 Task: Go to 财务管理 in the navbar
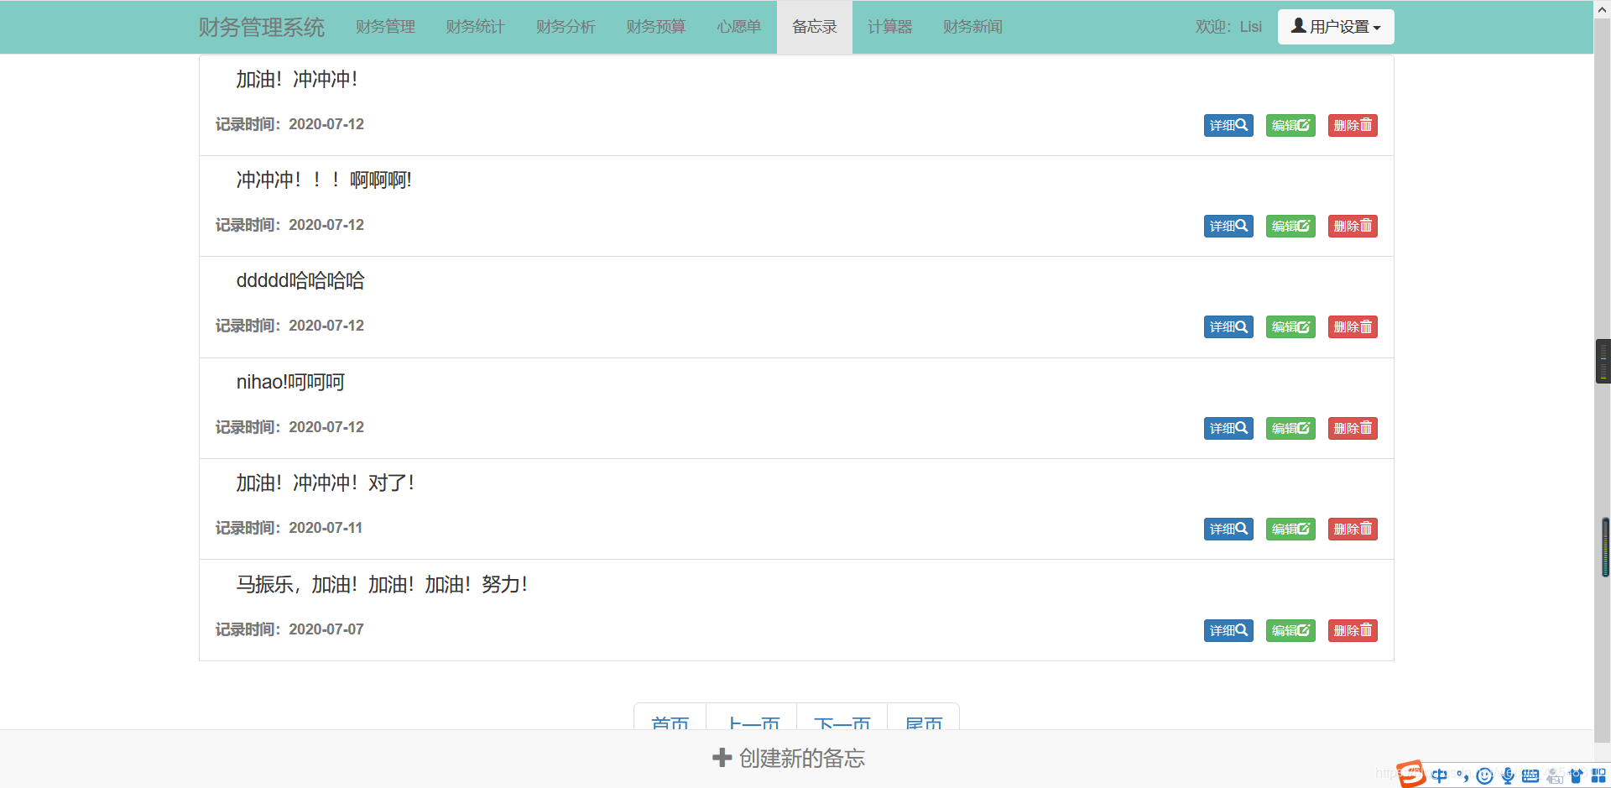(x=385, y=27)
